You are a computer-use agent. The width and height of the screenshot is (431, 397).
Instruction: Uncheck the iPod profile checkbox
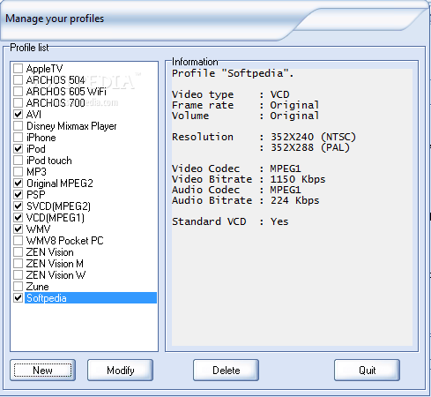(19, 148)
